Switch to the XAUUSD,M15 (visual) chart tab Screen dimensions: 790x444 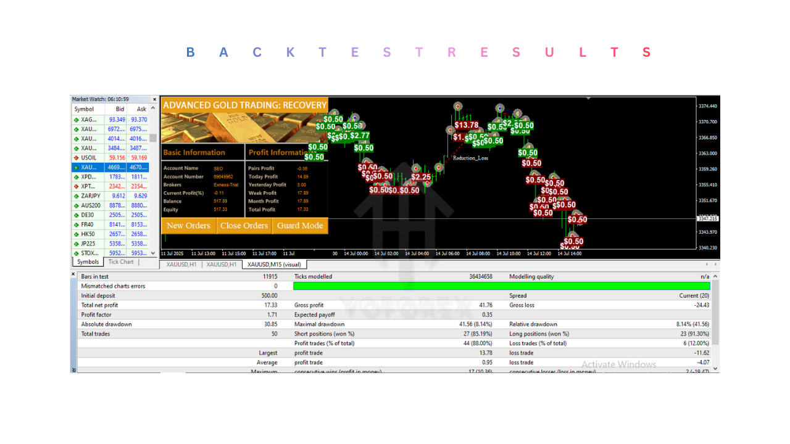pos(273,264)
